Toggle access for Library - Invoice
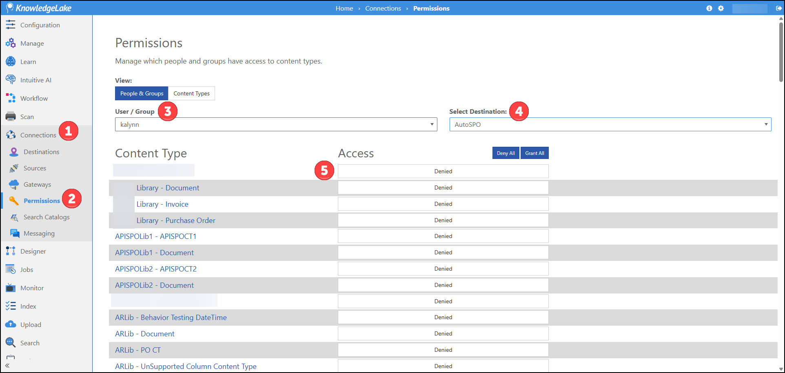 pos(443,204)
